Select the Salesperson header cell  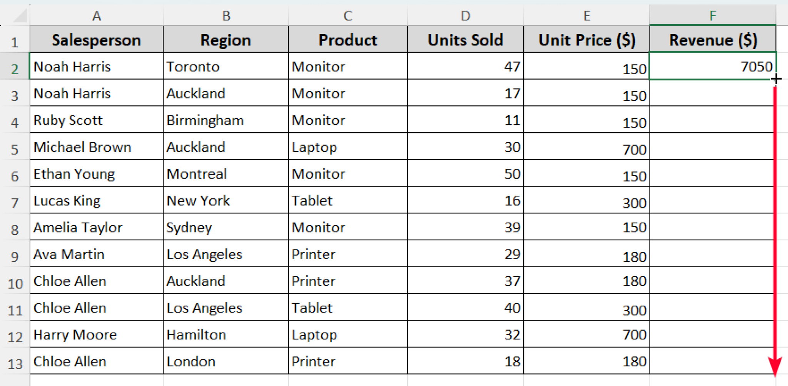point(97,39)
